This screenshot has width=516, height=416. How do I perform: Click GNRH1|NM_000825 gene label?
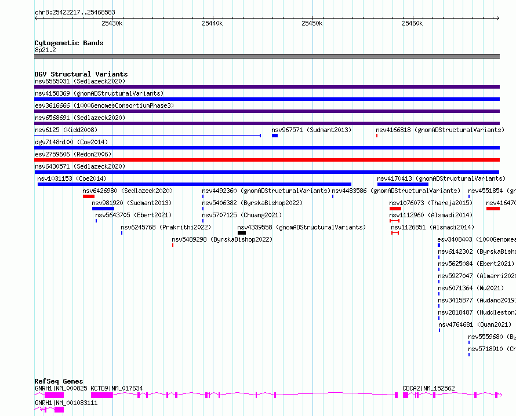pos(61,388)
